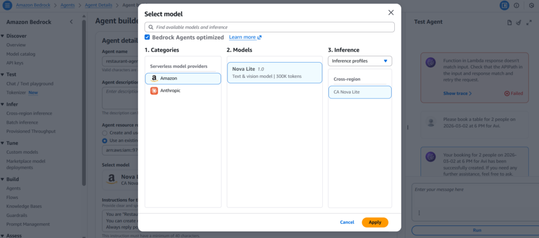Click the document icon in Test Agent header

point(509,23)
